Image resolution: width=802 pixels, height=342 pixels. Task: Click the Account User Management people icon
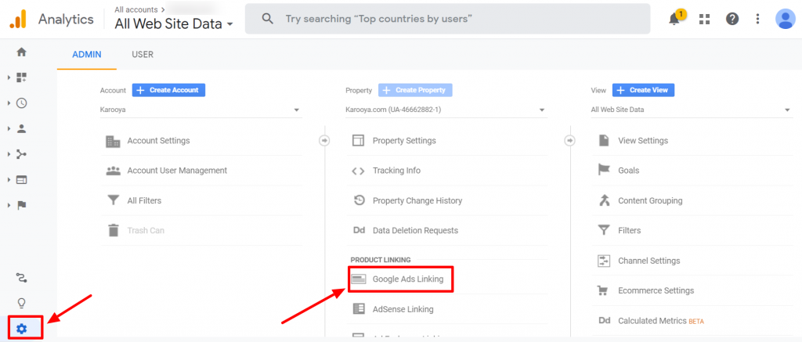[113, 171]
